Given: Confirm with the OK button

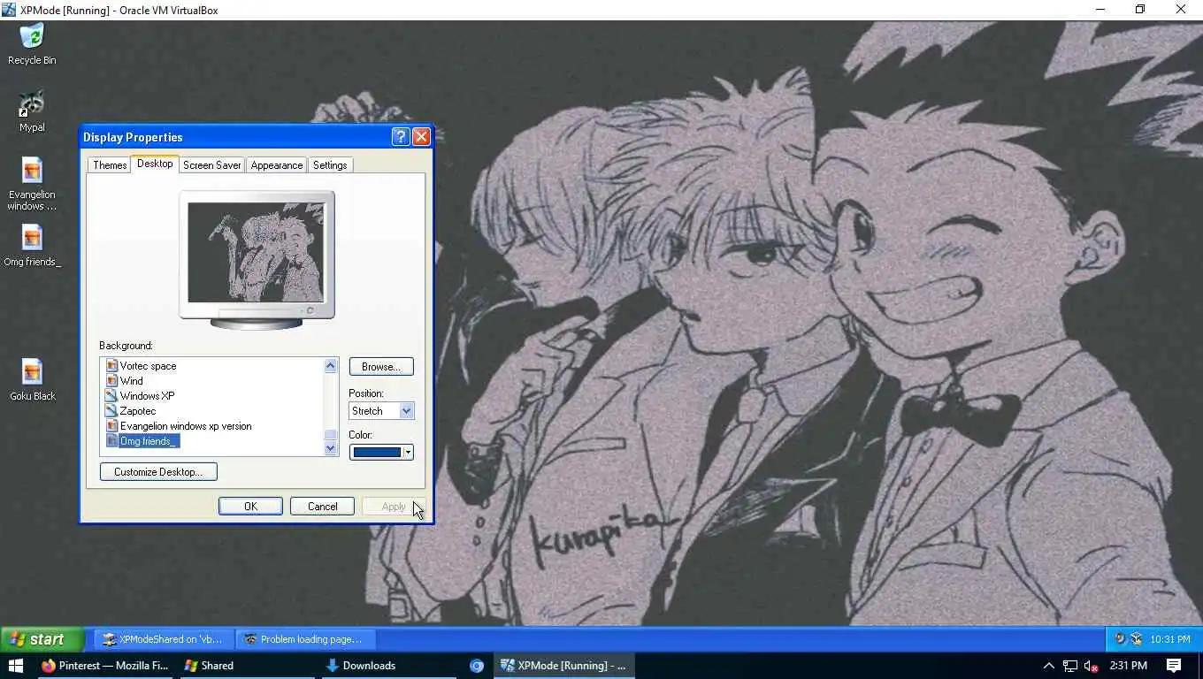Looking at the screenshot, I should (250, 507).
